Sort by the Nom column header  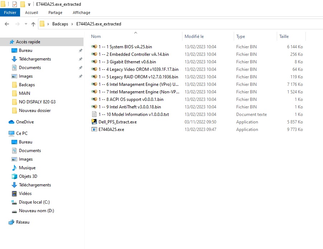coord(96,36)
